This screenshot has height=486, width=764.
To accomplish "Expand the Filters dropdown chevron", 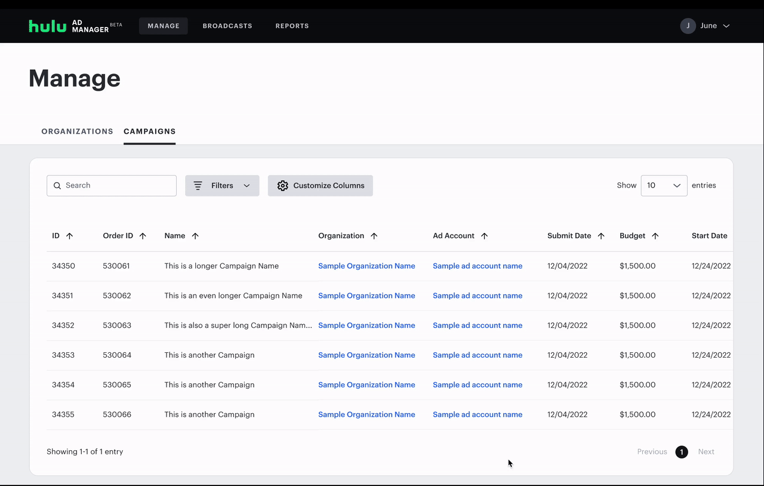I will [247, 186].
